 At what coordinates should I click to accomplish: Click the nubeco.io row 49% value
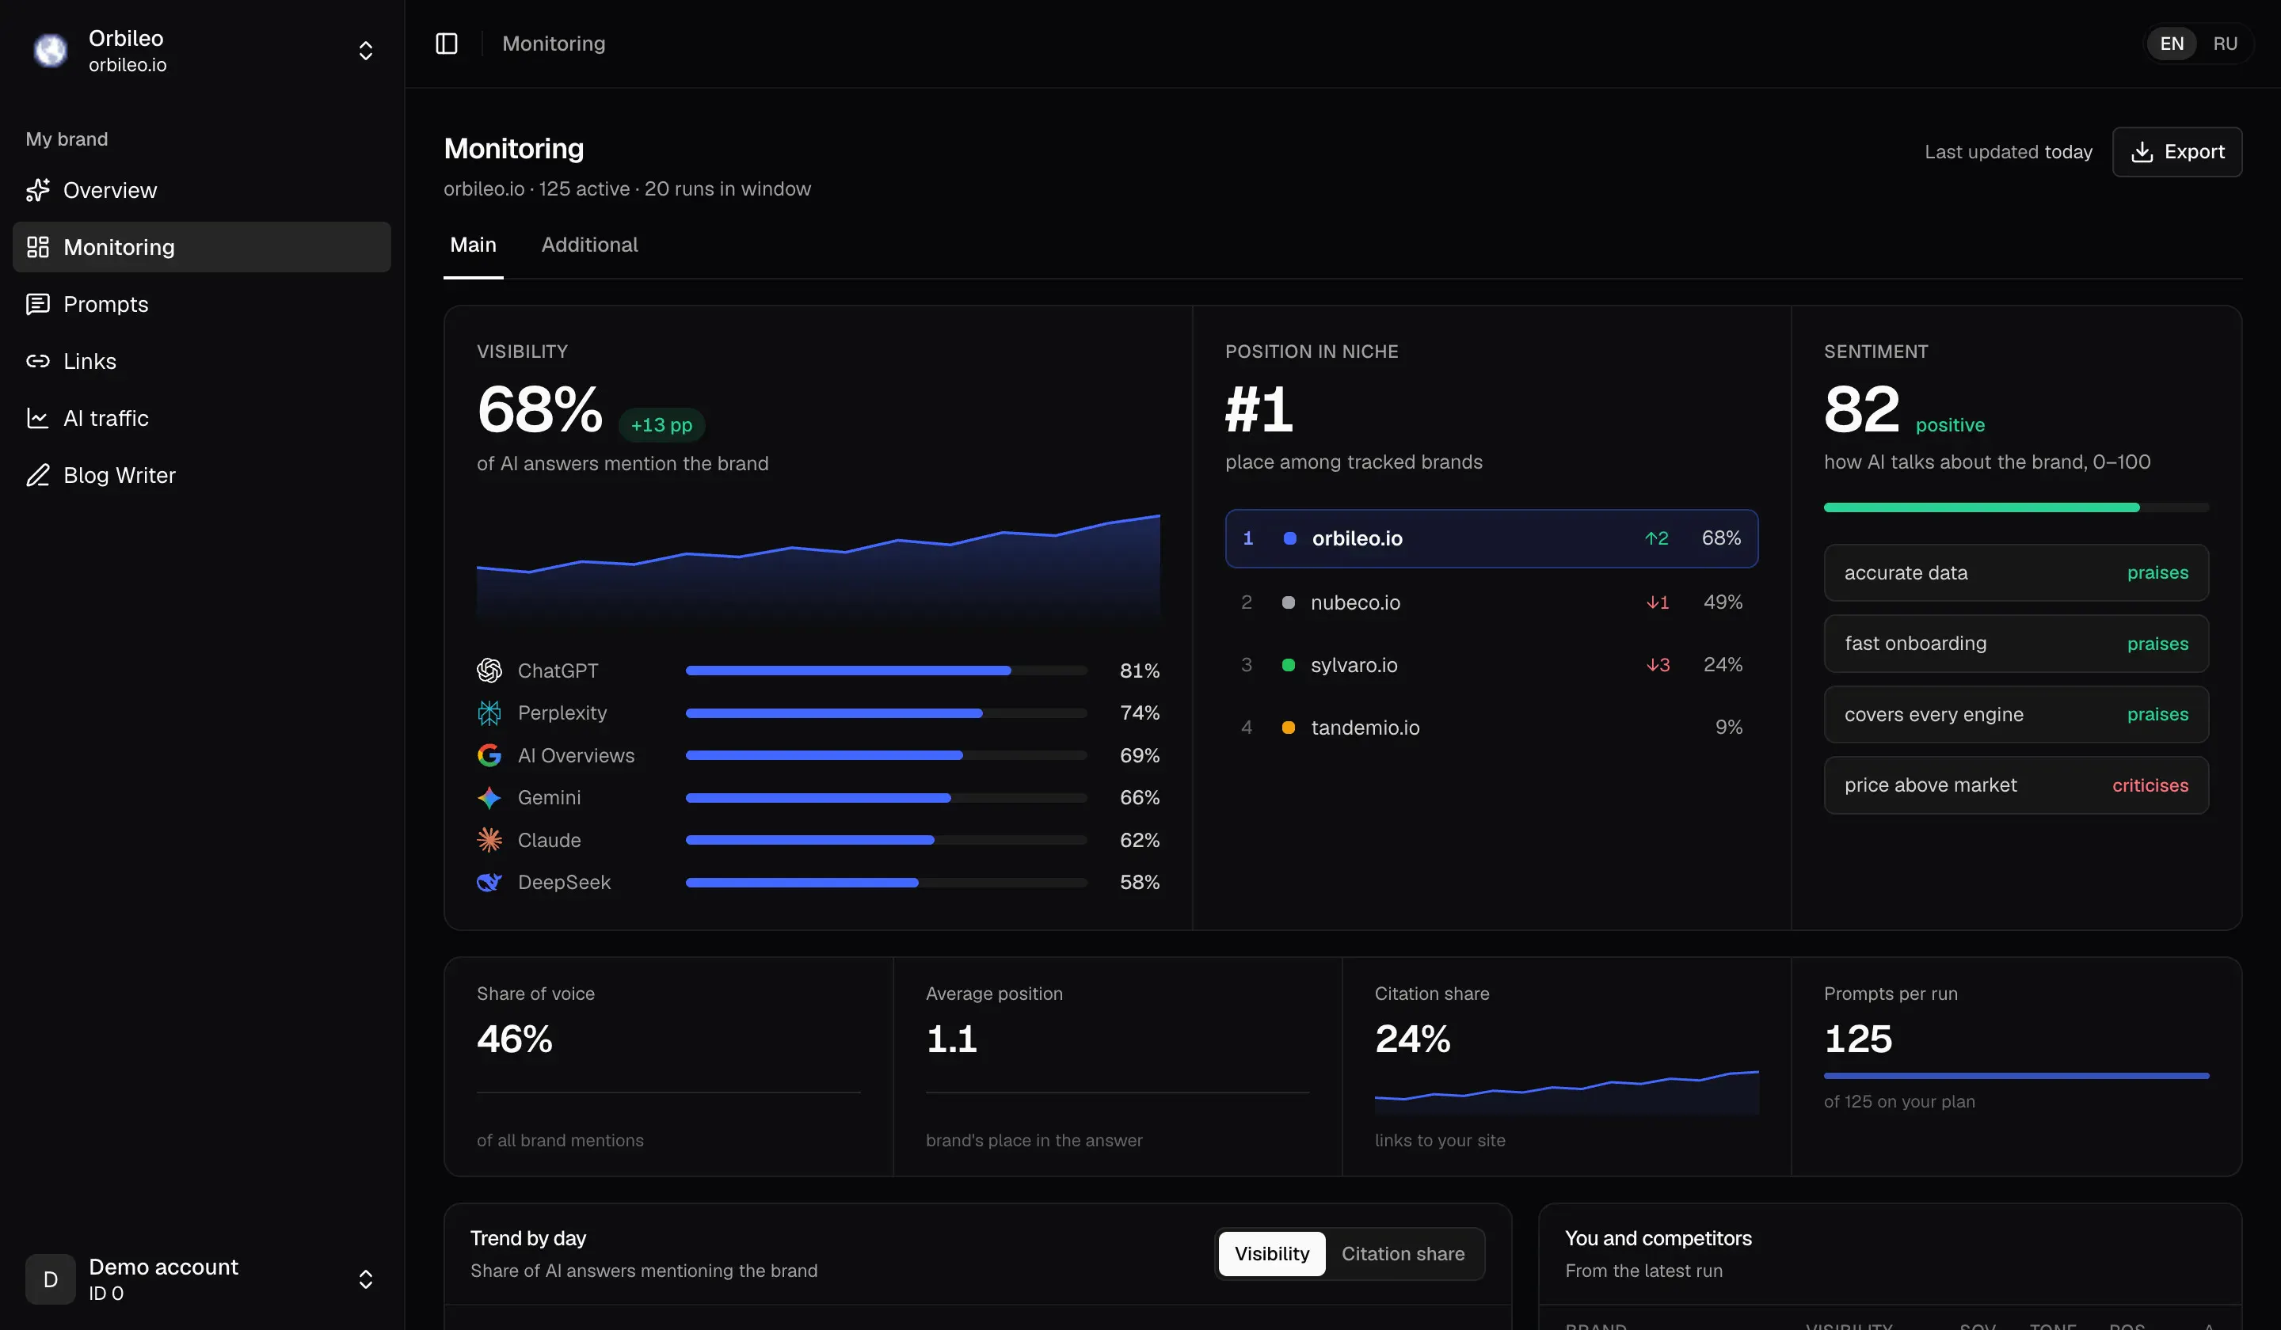(1723, 602)
